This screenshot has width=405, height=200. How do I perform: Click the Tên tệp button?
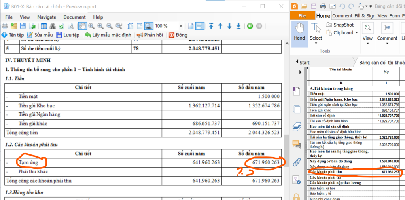12,35
